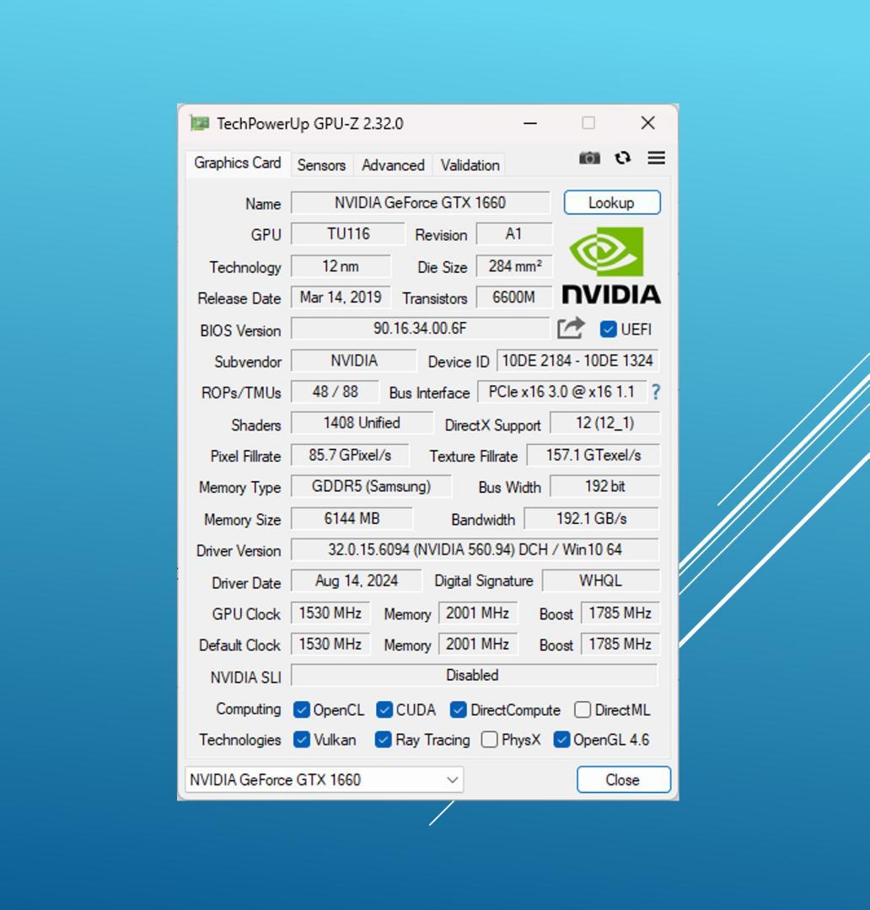The image size is (870, 910).
Task: Click the Default Clock value 1530 MHz
Action: (330, 645)
